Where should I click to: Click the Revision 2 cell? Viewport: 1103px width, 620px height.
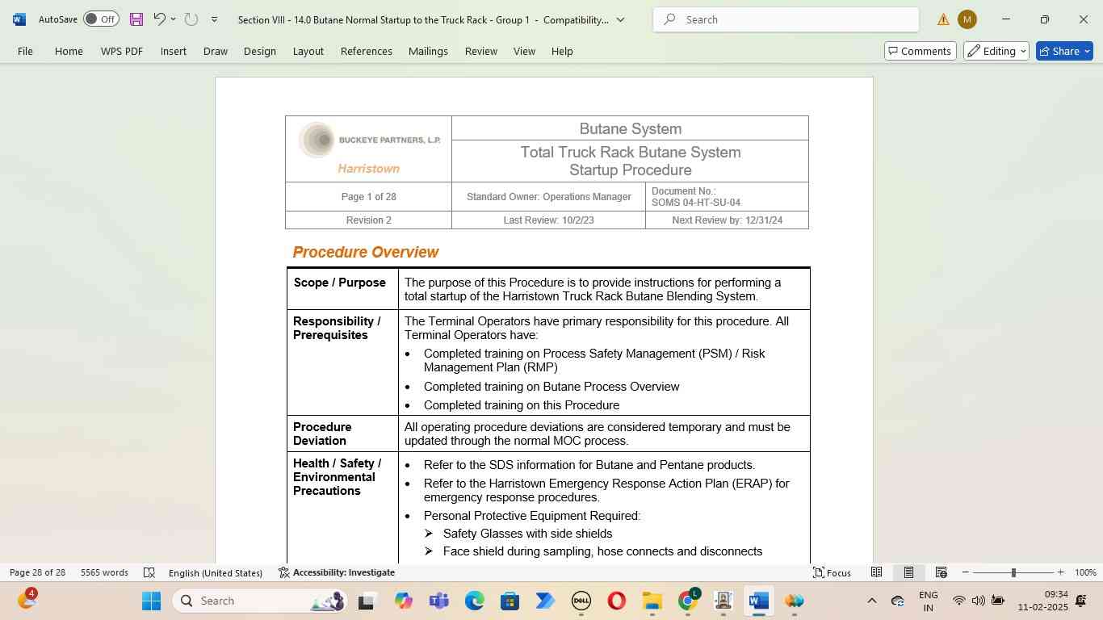tap(368, 220)
